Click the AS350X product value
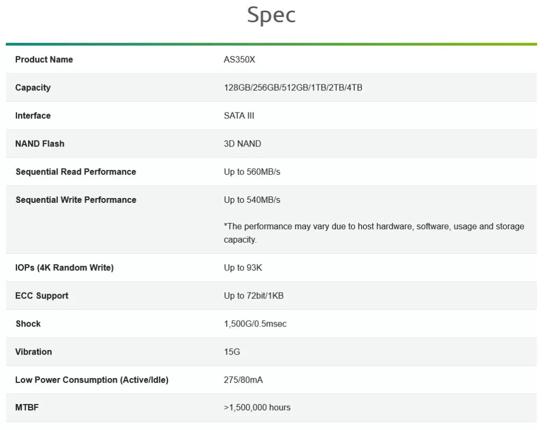Screen dimensions: 544x430 click(240, 59)
